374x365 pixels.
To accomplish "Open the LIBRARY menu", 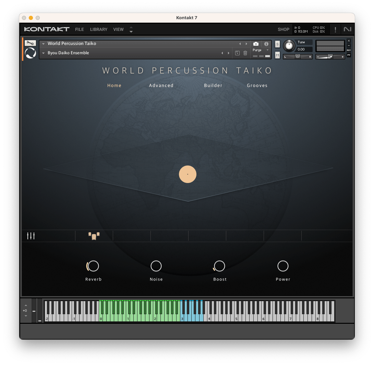I will point(99,30).
